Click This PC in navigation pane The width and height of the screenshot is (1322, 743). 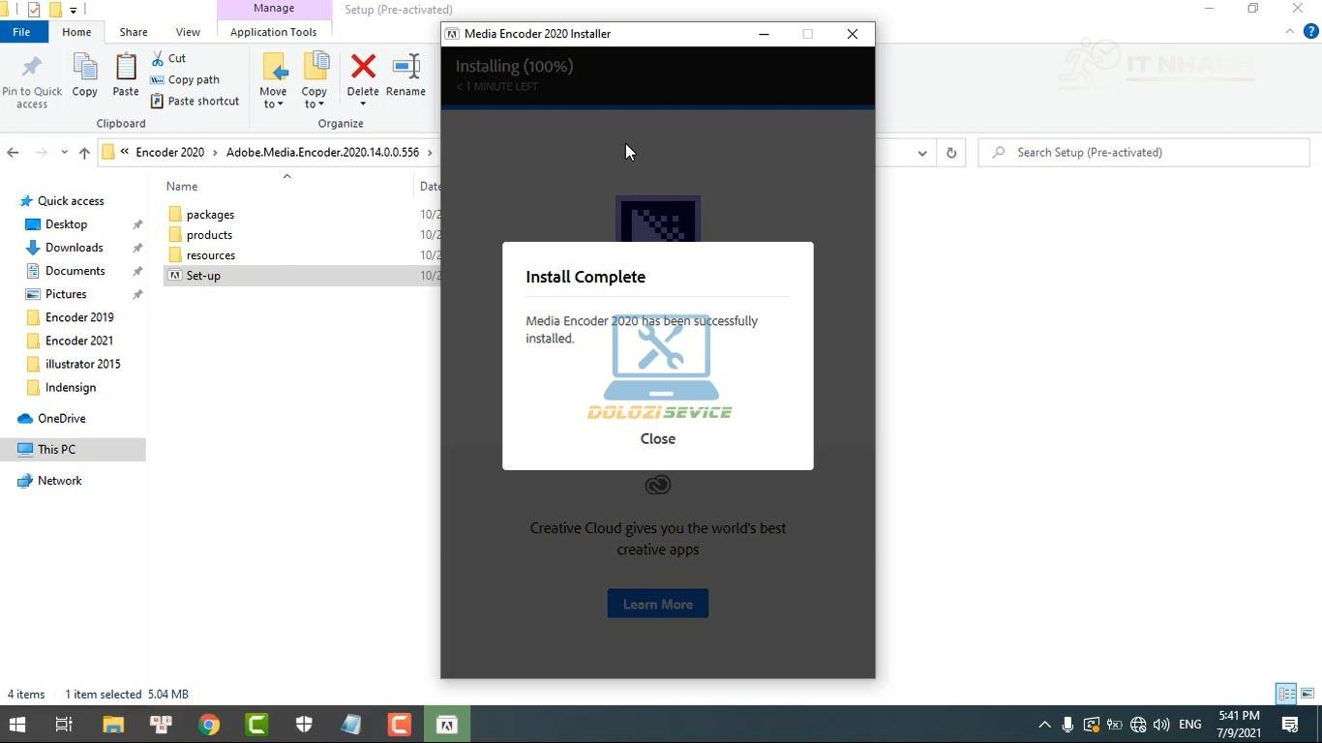56,450
